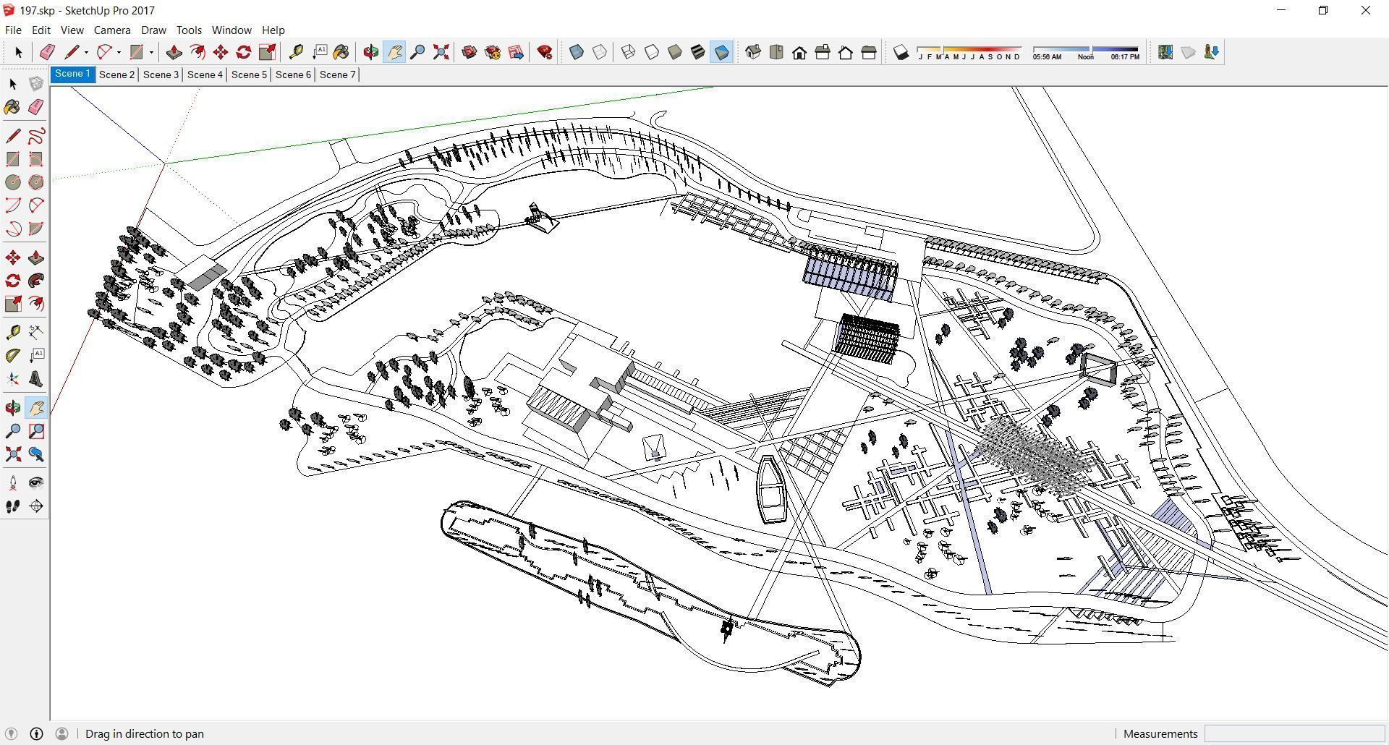Viewport: 1389px width, 745px height.
Task: Select the Follow Me tool in left toolbar
Action: [36, 281]
